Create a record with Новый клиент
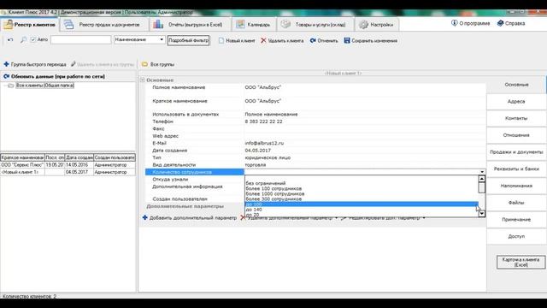 (x=237, y=41)
